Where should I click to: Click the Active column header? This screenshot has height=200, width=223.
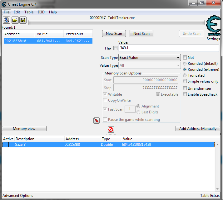coord(8,139)
